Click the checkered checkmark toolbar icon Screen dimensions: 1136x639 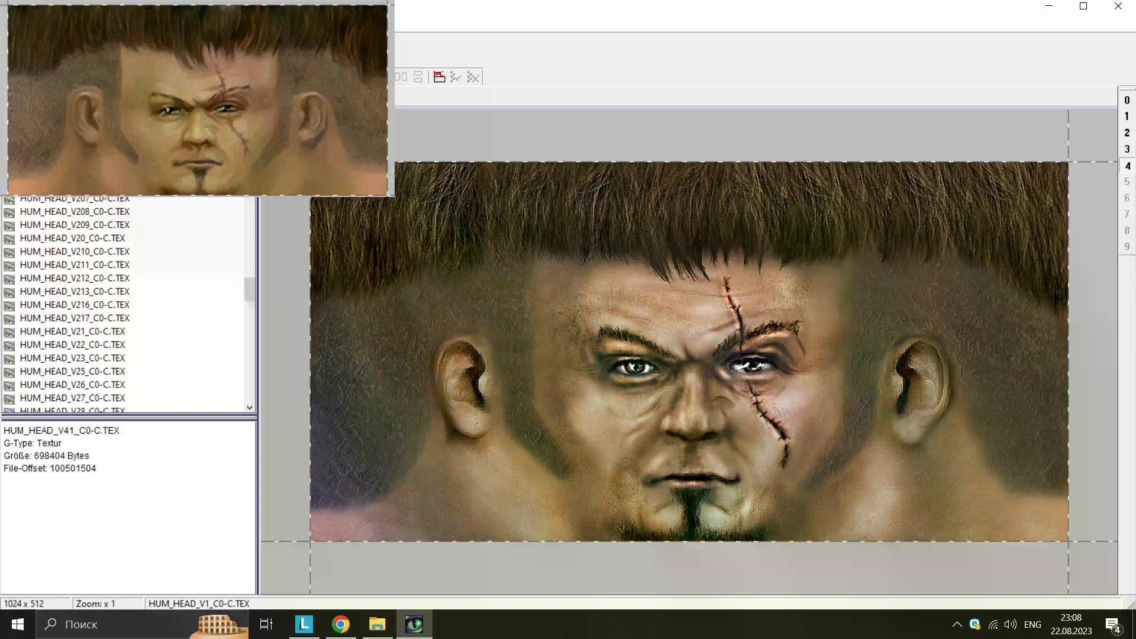456,77
